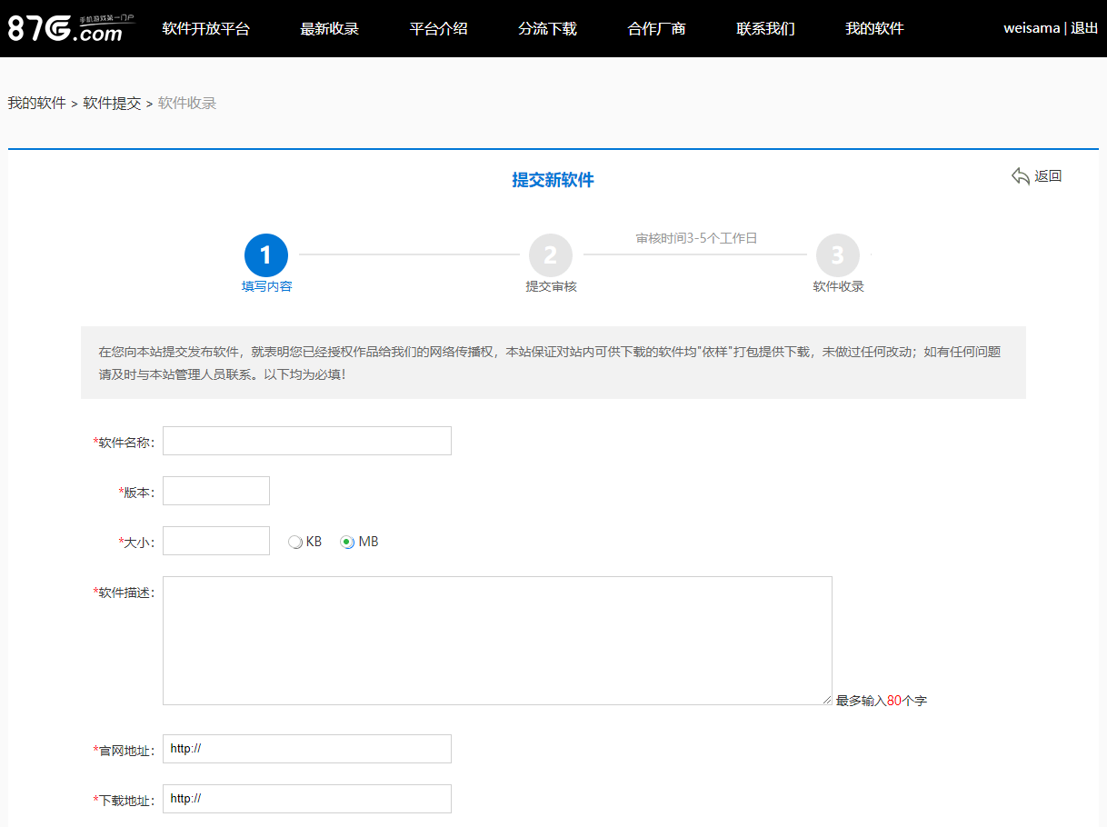Open the 平台介绍 page
The image size is (1107, 827).
pyautogui.click(x=438, y=28)
